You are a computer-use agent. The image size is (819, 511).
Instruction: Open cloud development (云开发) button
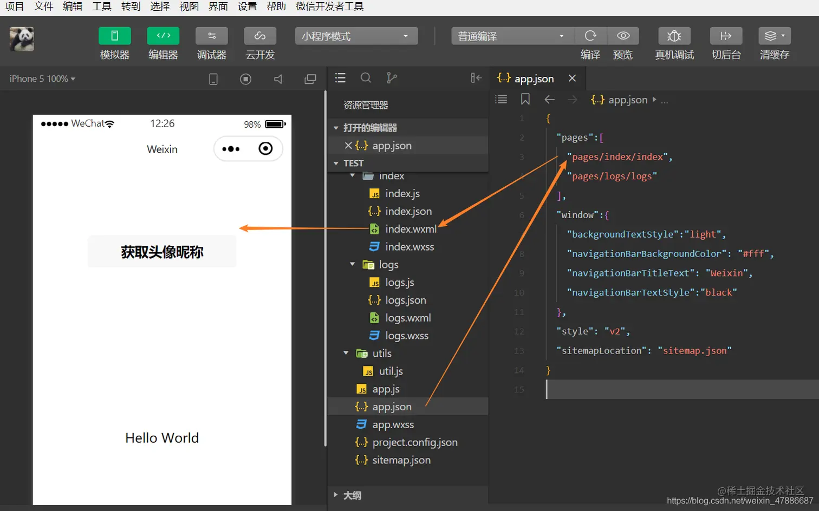[x=260, y=36]
